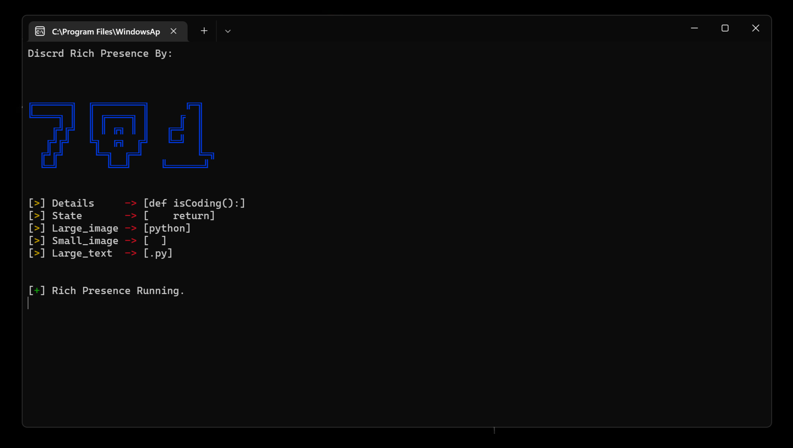Click the Rich Presence Running status line
This screenshot has width=793, height=448.
point(106,291)
